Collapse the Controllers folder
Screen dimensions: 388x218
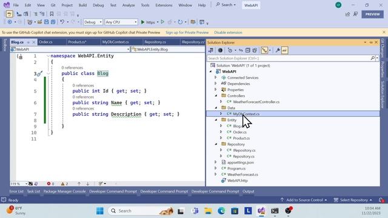point(216,96)
